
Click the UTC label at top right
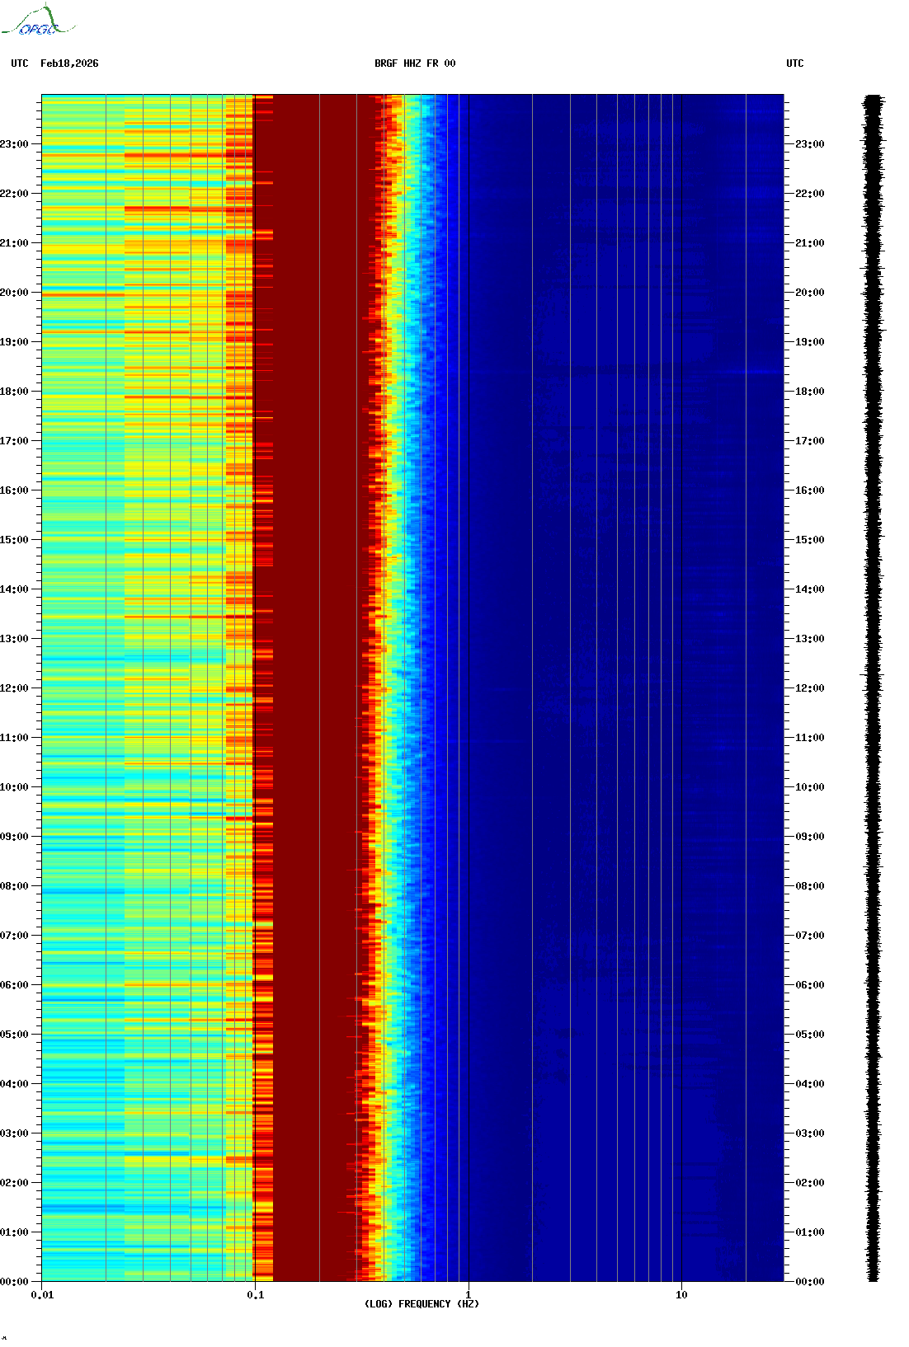(x=794, y=63)
